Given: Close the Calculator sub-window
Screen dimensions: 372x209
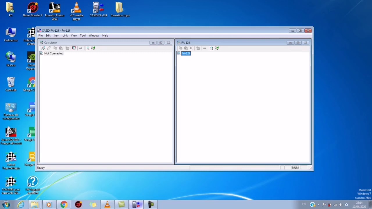Looking at the screenshot, I should (x=168, y=43).
